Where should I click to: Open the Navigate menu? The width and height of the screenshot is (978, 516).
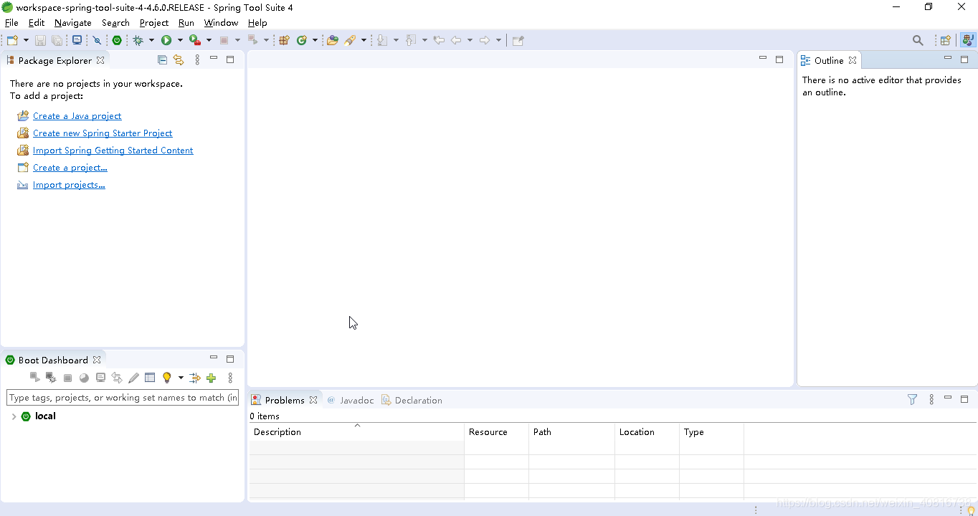73,23
